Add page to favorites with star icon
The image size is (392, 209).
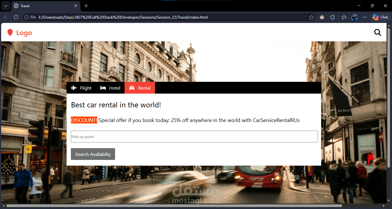click(311, 17)
